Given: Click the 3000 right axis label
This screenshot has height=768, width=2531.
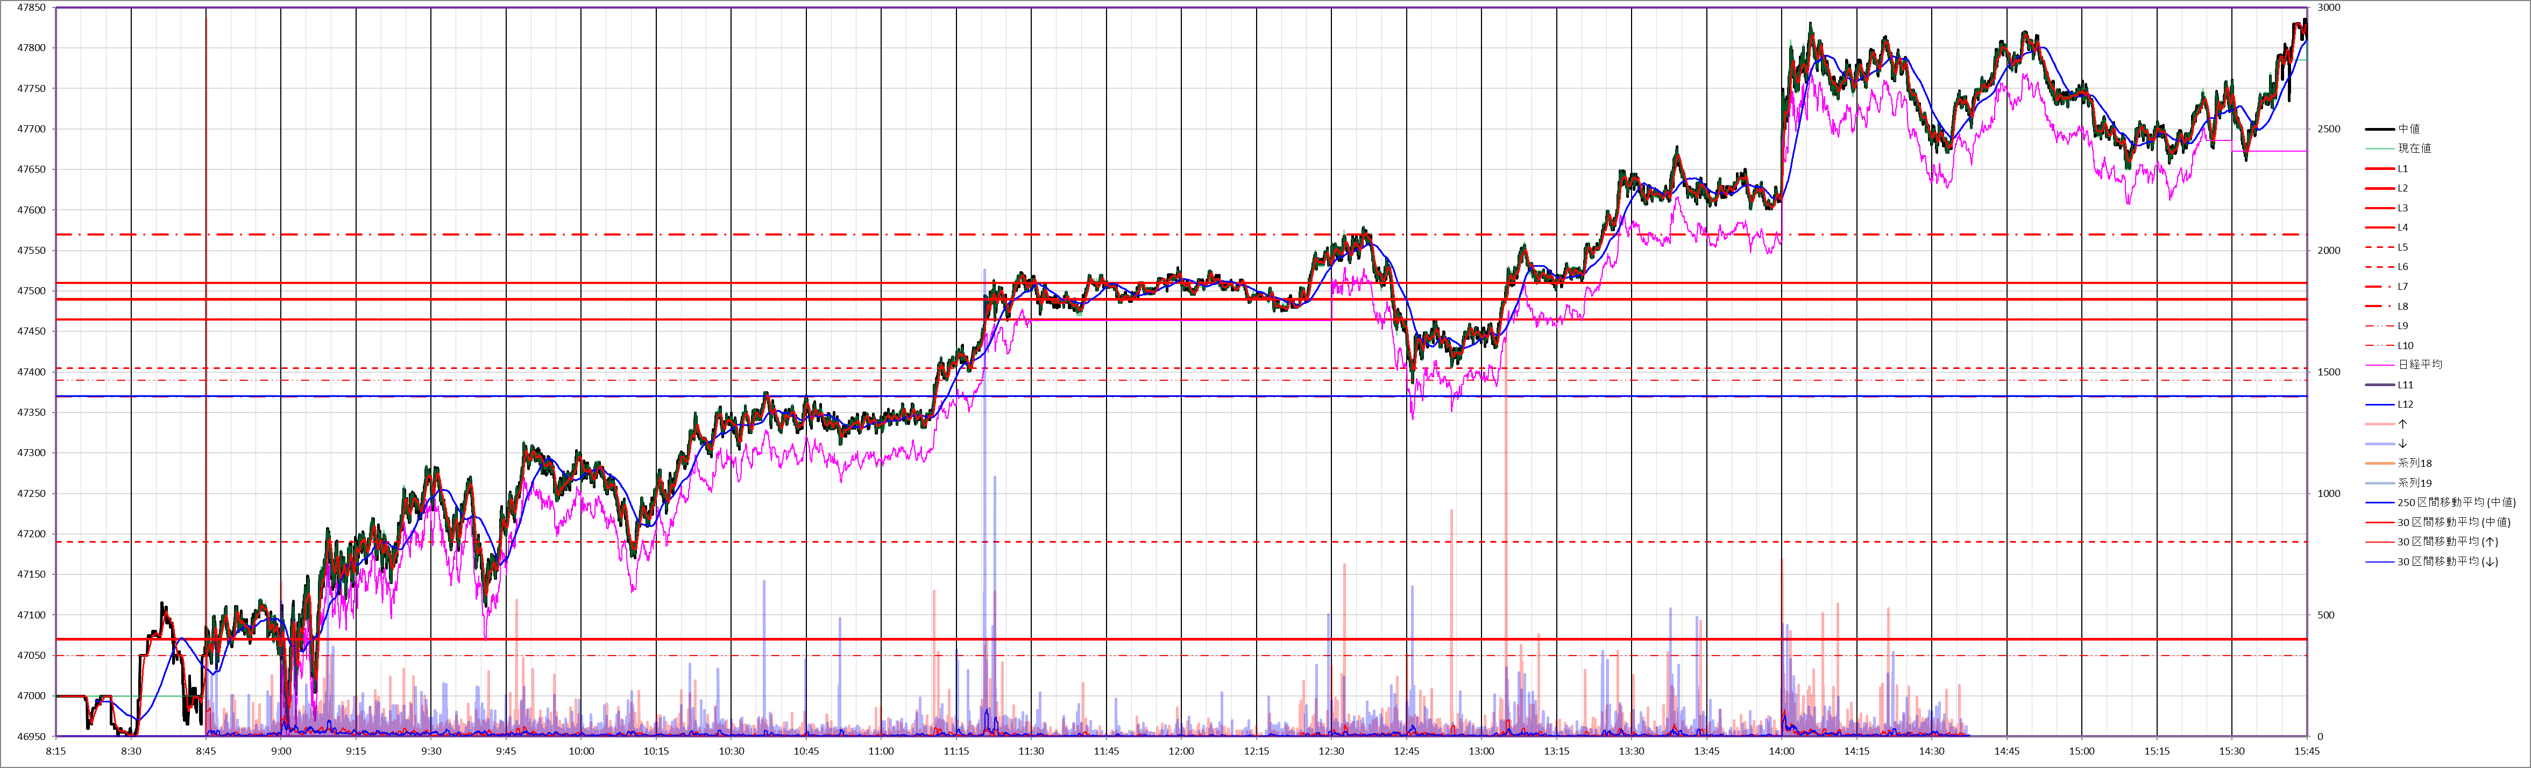Looking at the screenshot, I should click(x=2329, y=8).
